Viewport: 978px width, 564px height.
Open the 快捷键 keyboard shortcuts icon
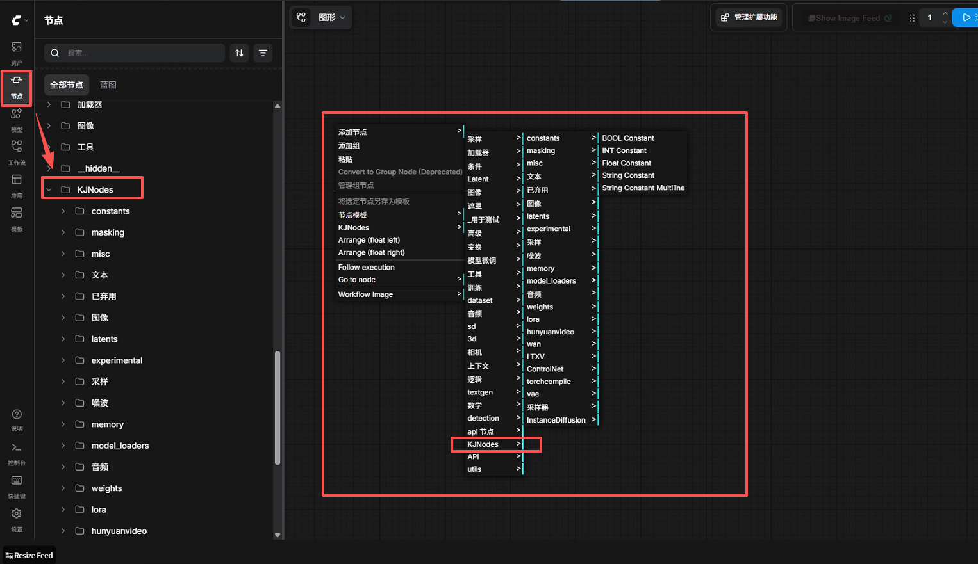click(x=17, y=487)
